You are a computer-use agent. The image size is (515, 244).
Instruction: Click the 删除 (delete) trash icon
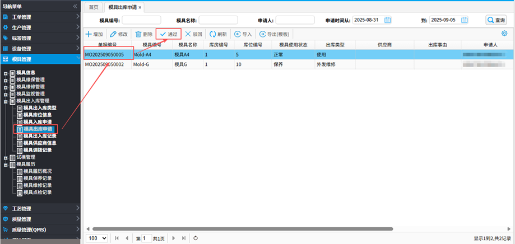coord(138,34)
